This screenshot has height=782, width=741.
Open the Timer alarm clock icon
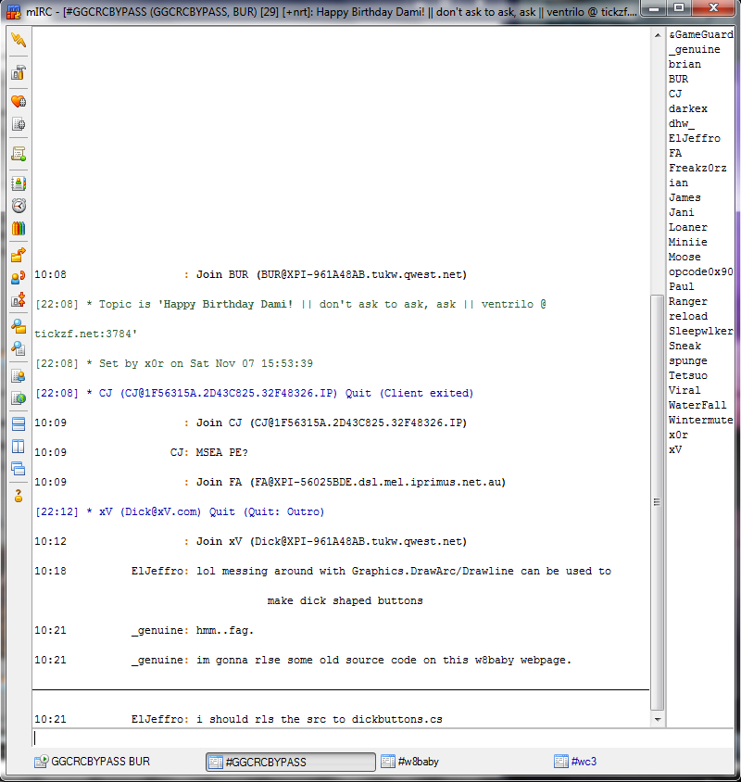coord(19,206)
